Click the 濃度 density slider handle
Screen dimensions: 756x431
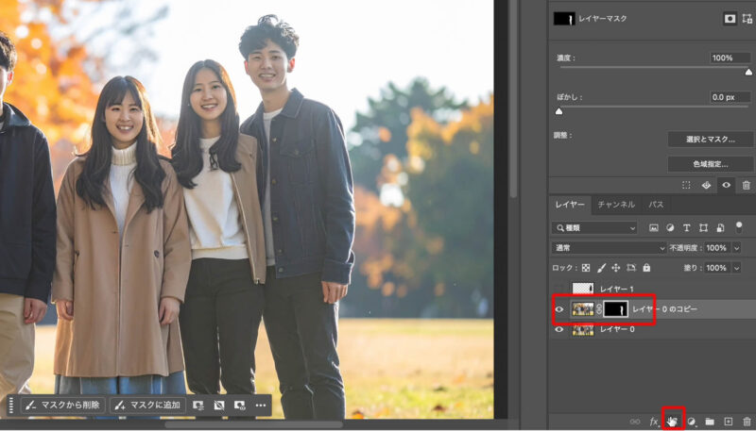[748, 73]
